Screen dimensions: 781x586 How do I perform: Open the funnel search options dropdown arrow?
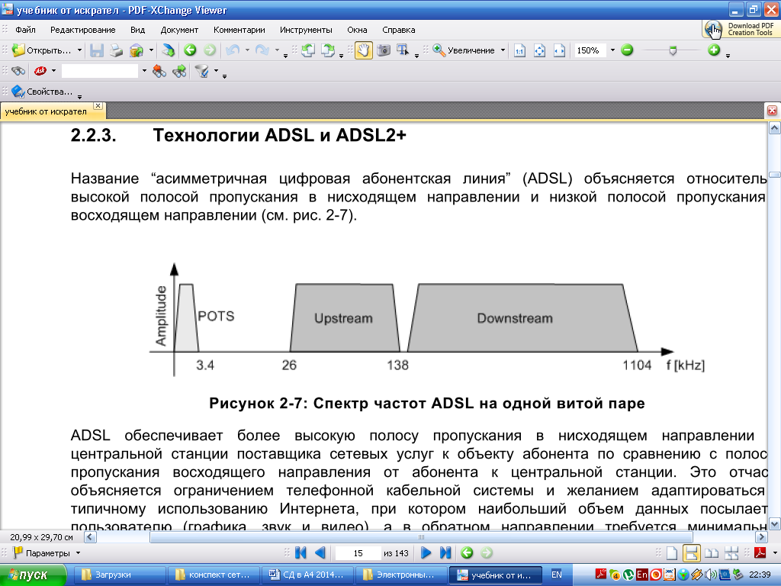(216, 71)
